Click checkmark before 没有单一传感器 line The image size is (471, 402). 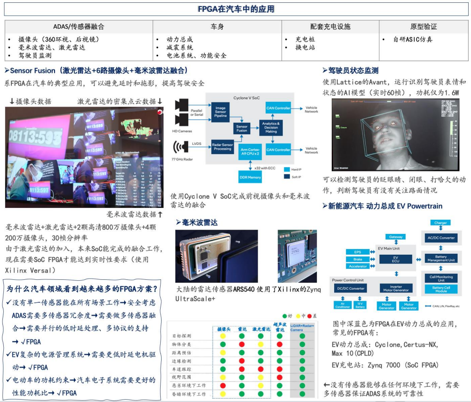point(9,303)
